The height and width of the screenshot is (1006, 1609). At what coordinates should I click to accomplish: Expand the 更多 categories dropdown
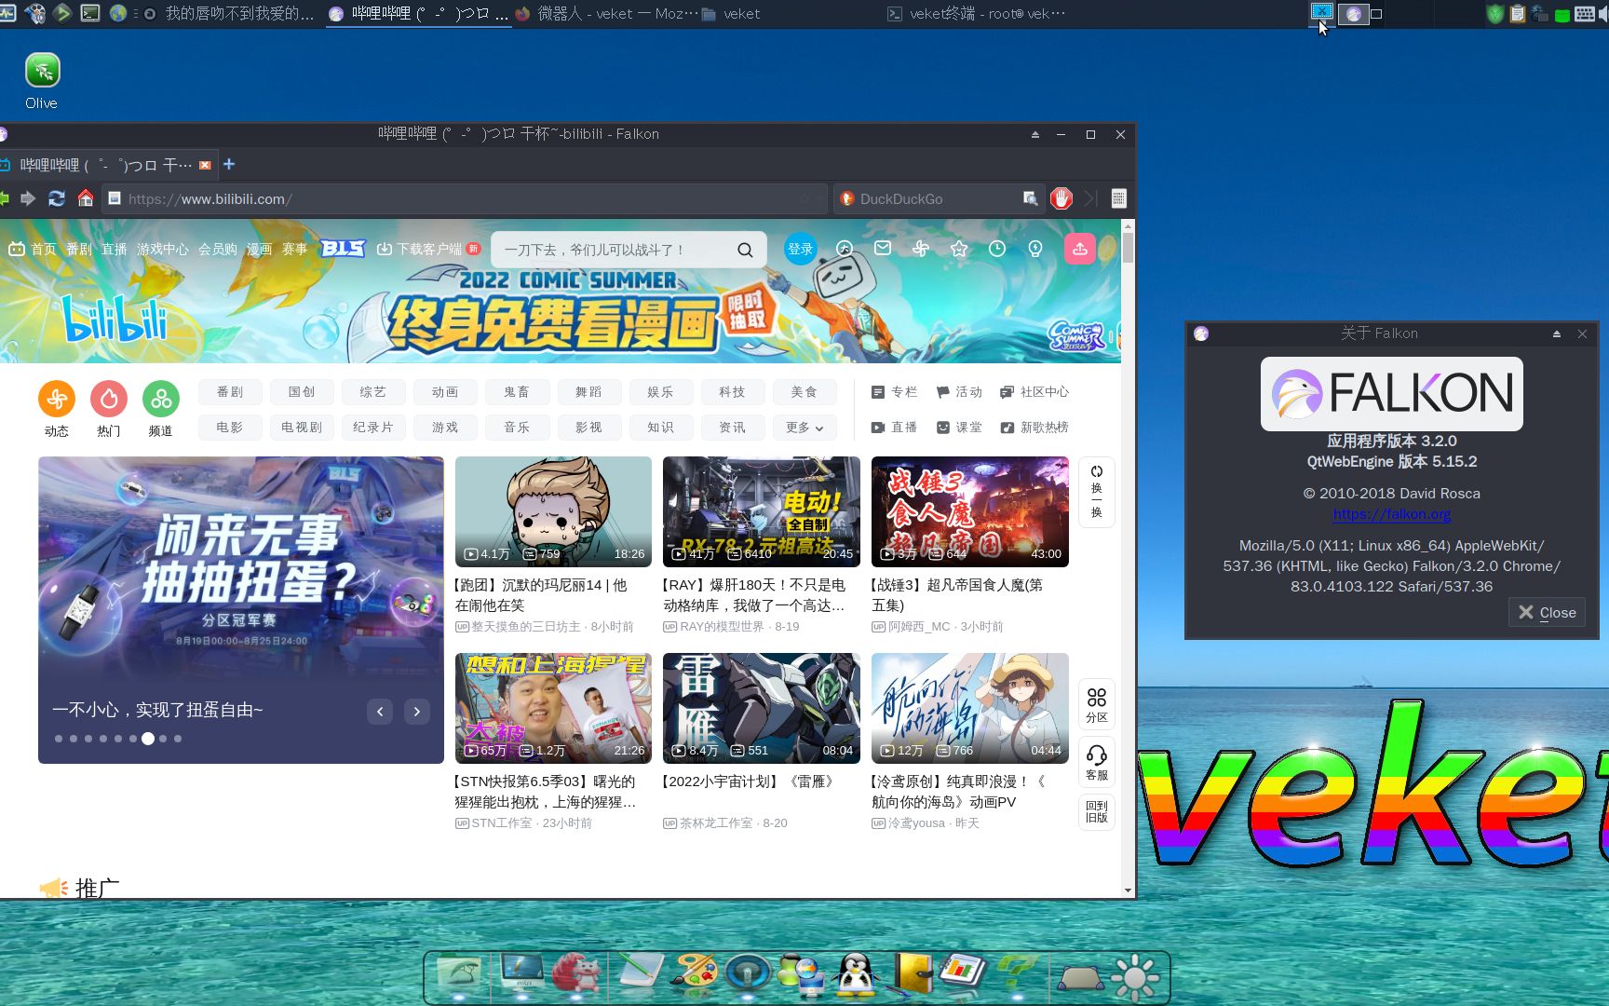804,428
